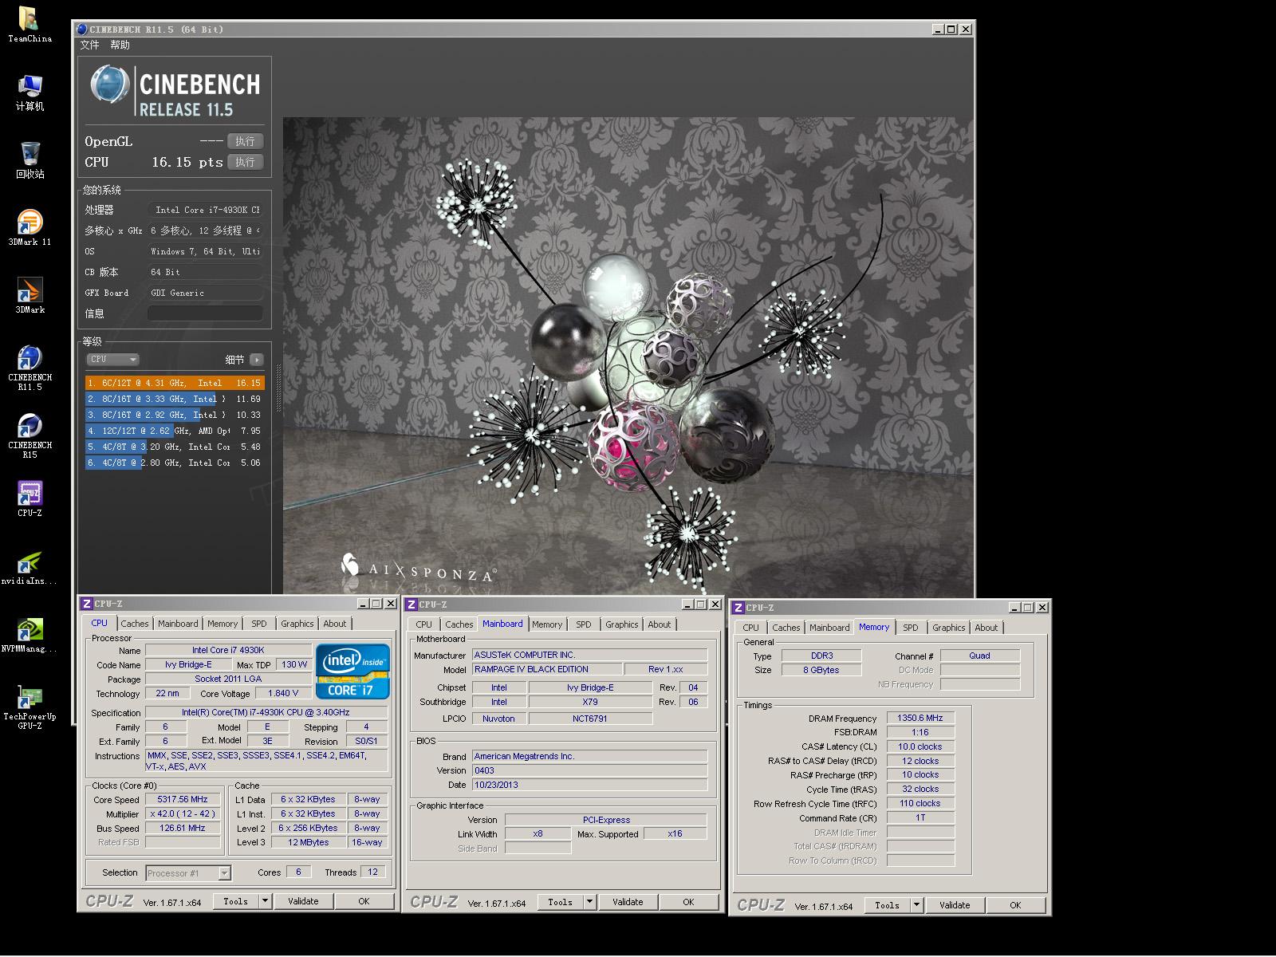Select ranking row 6 4C/8T @ 2.80 GHz
The image size is (1276, 957).
[x=175, y=463]
